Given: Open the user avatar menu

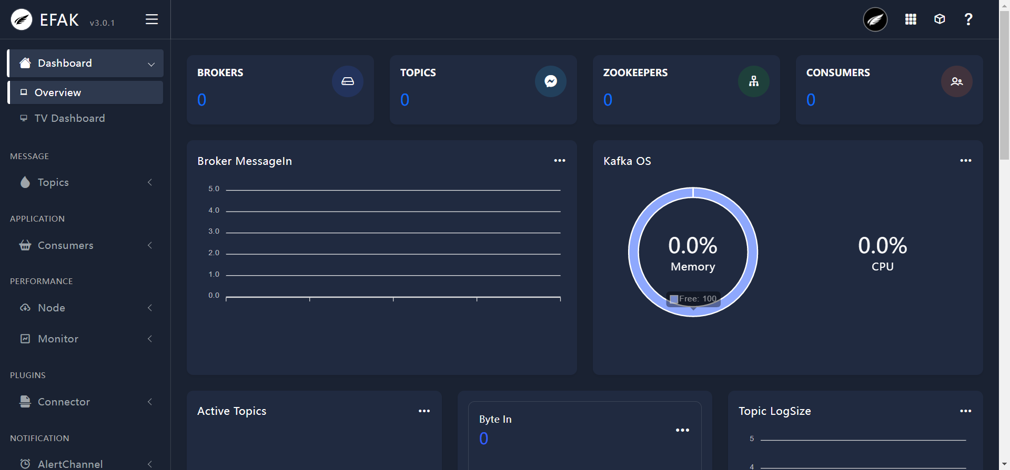Looking at the screenshot, I should 875,20.
